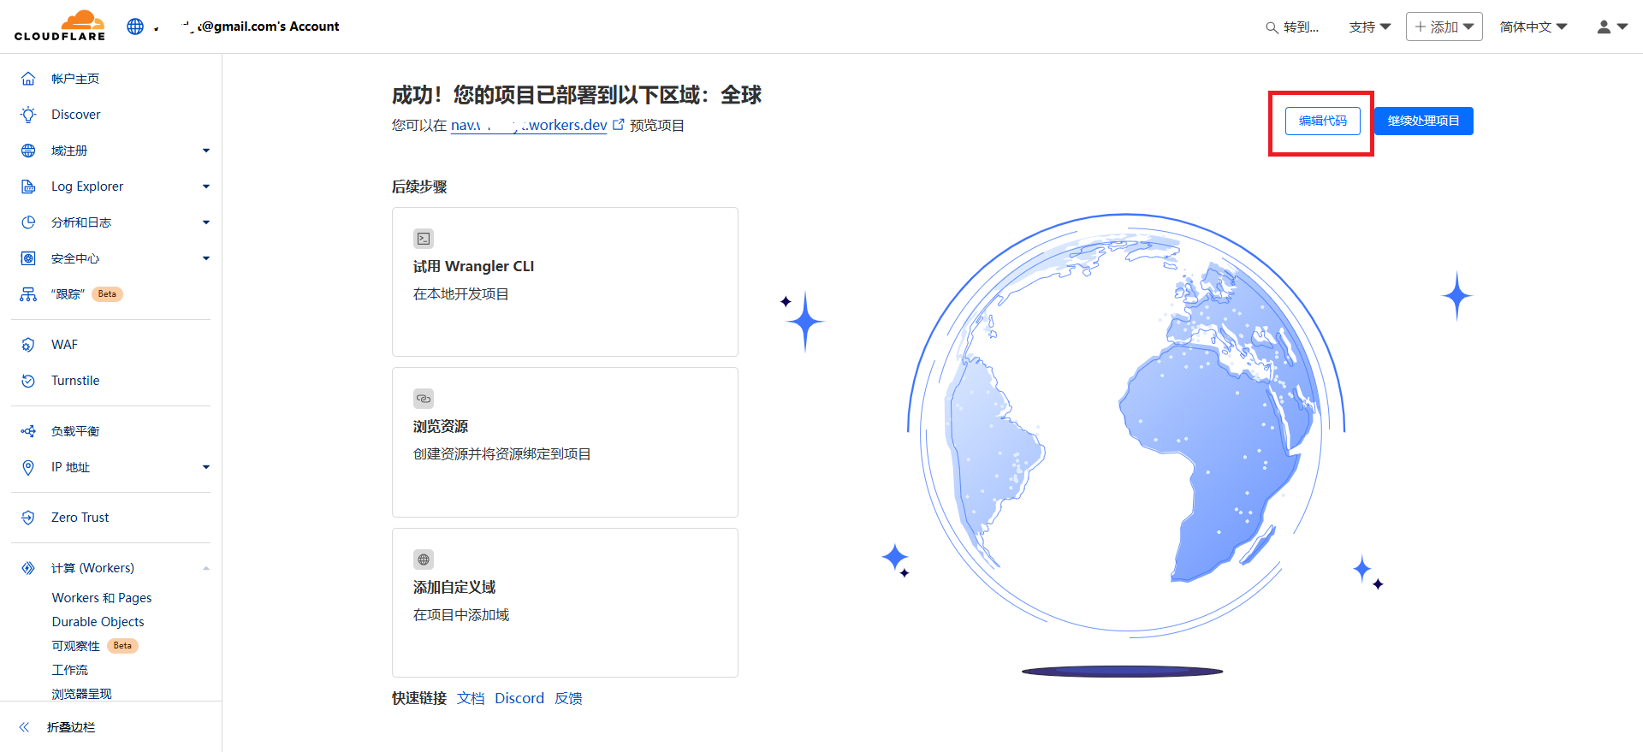Click the 继续处理项目 button
The image size is (1643, 752).
(x=1423, y=121)
